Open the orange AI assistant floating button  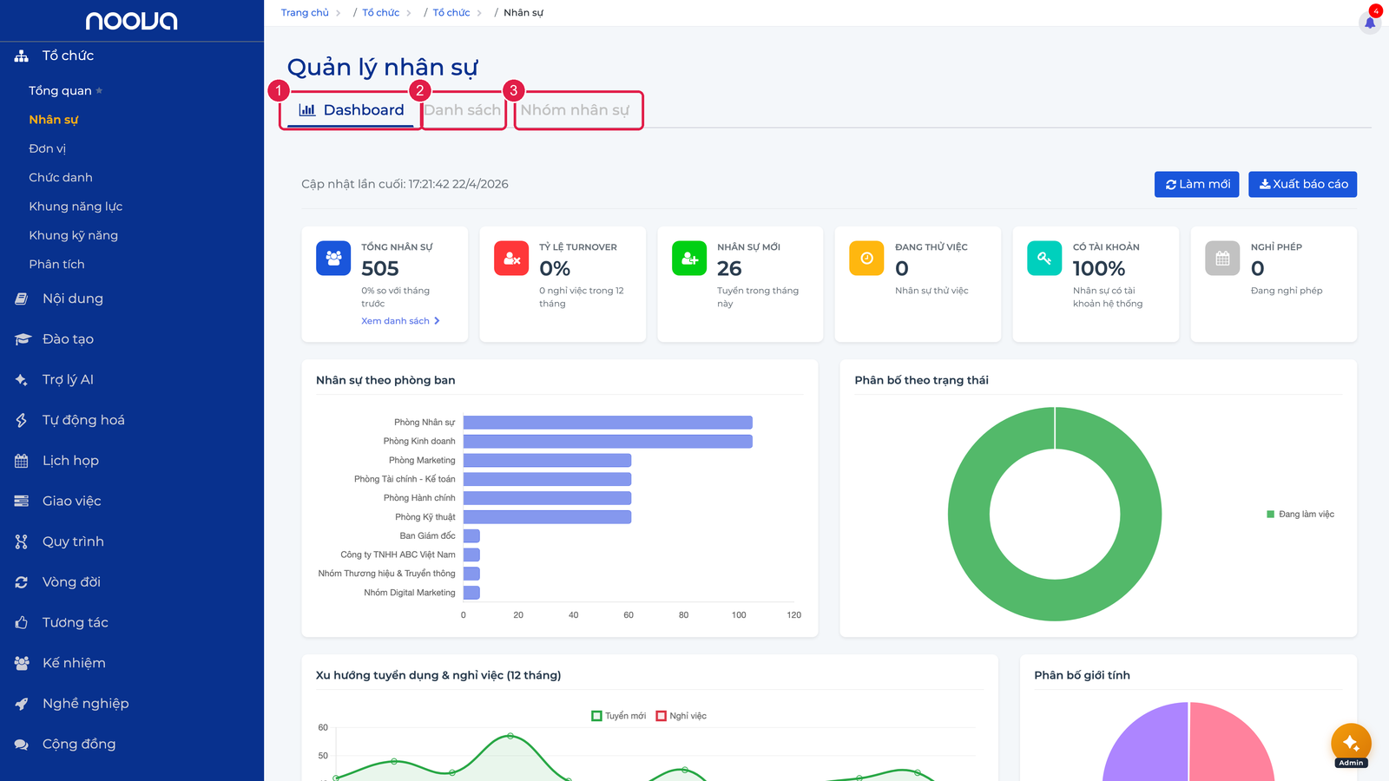(1351, 743)
